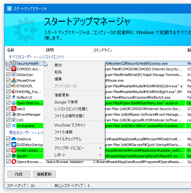
Task: Uncheck the COMODO Aut... checkbox
Action: tap(8, 69)
